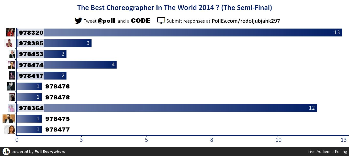Click the bar showing 13 votes

pos(179,33)
